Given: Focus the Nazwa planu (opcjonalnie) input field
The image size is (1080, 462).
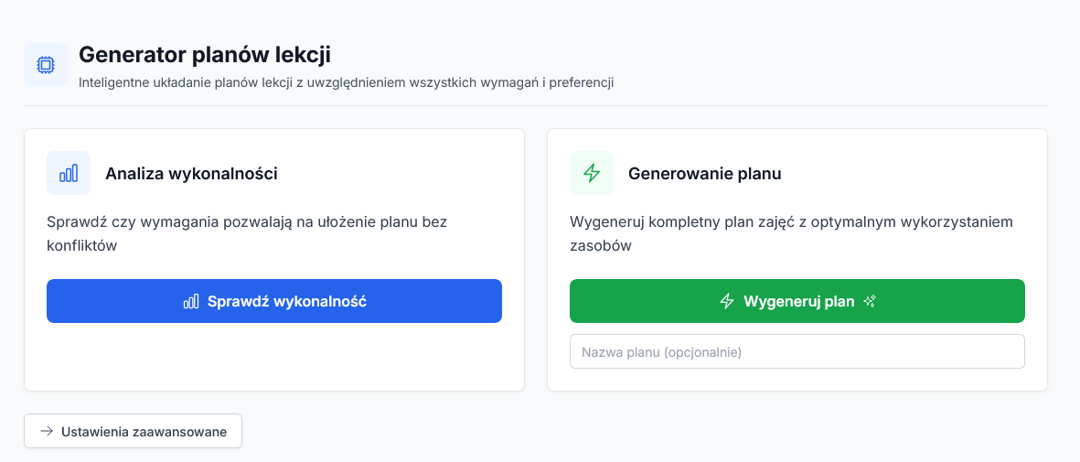Looking at the screenshot, I should pyautogui.click(x=797, y=351).
